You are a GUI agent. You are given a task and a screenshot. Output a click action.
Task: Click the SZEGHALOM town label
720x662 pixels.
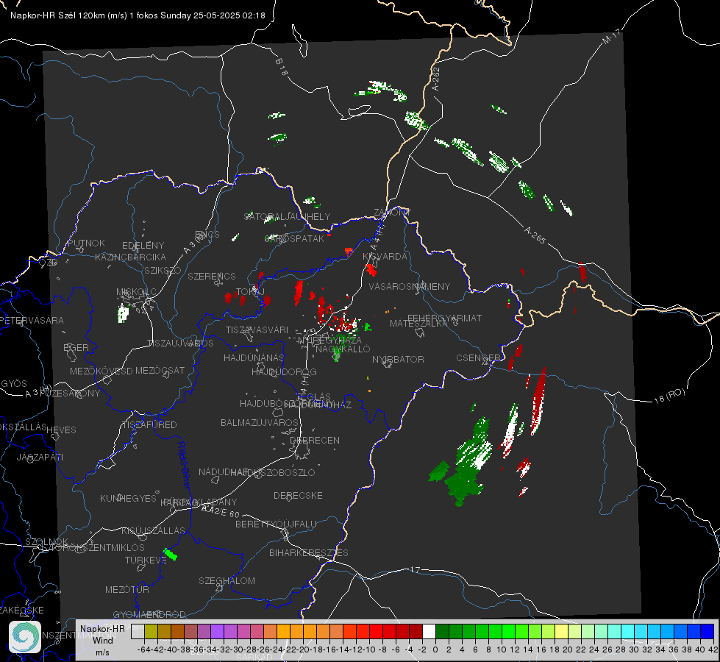[227, 580]
